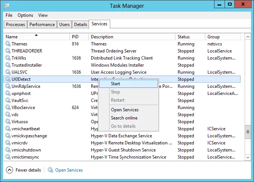The width and height of the screenshot is (254, 182).
Task: Click the gear icon next to vmicshutdown
Action: click(8, 150)
